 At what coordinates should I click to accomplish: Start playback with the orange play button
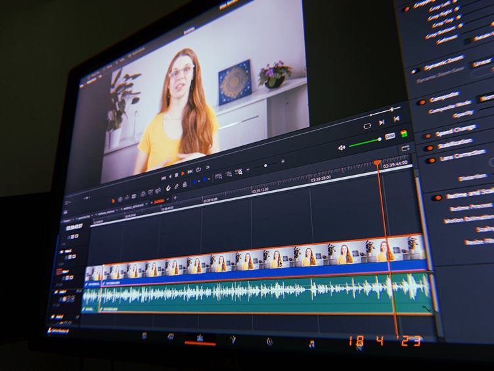pos(183,174)
